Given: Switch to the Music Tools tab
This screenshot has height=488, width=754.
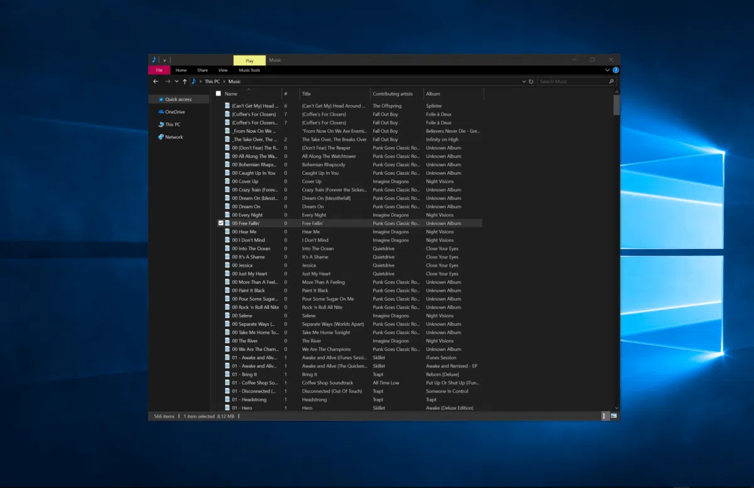Looking at the screenshot, I should tap(249, 70).
